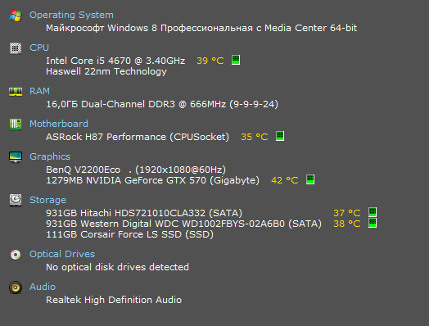Open the Graphics section heading
429x326 pixels.
50,156
